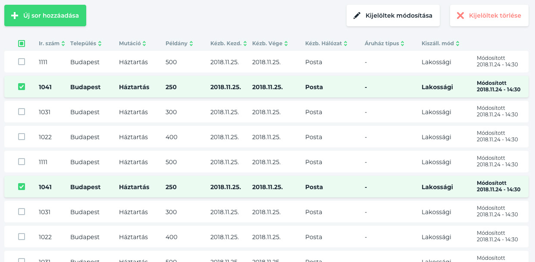Click the 'Kézb. Hálózat' sort arrows
Screen dimensions: 535x262
pyautogui.click(x=346, y=44)
